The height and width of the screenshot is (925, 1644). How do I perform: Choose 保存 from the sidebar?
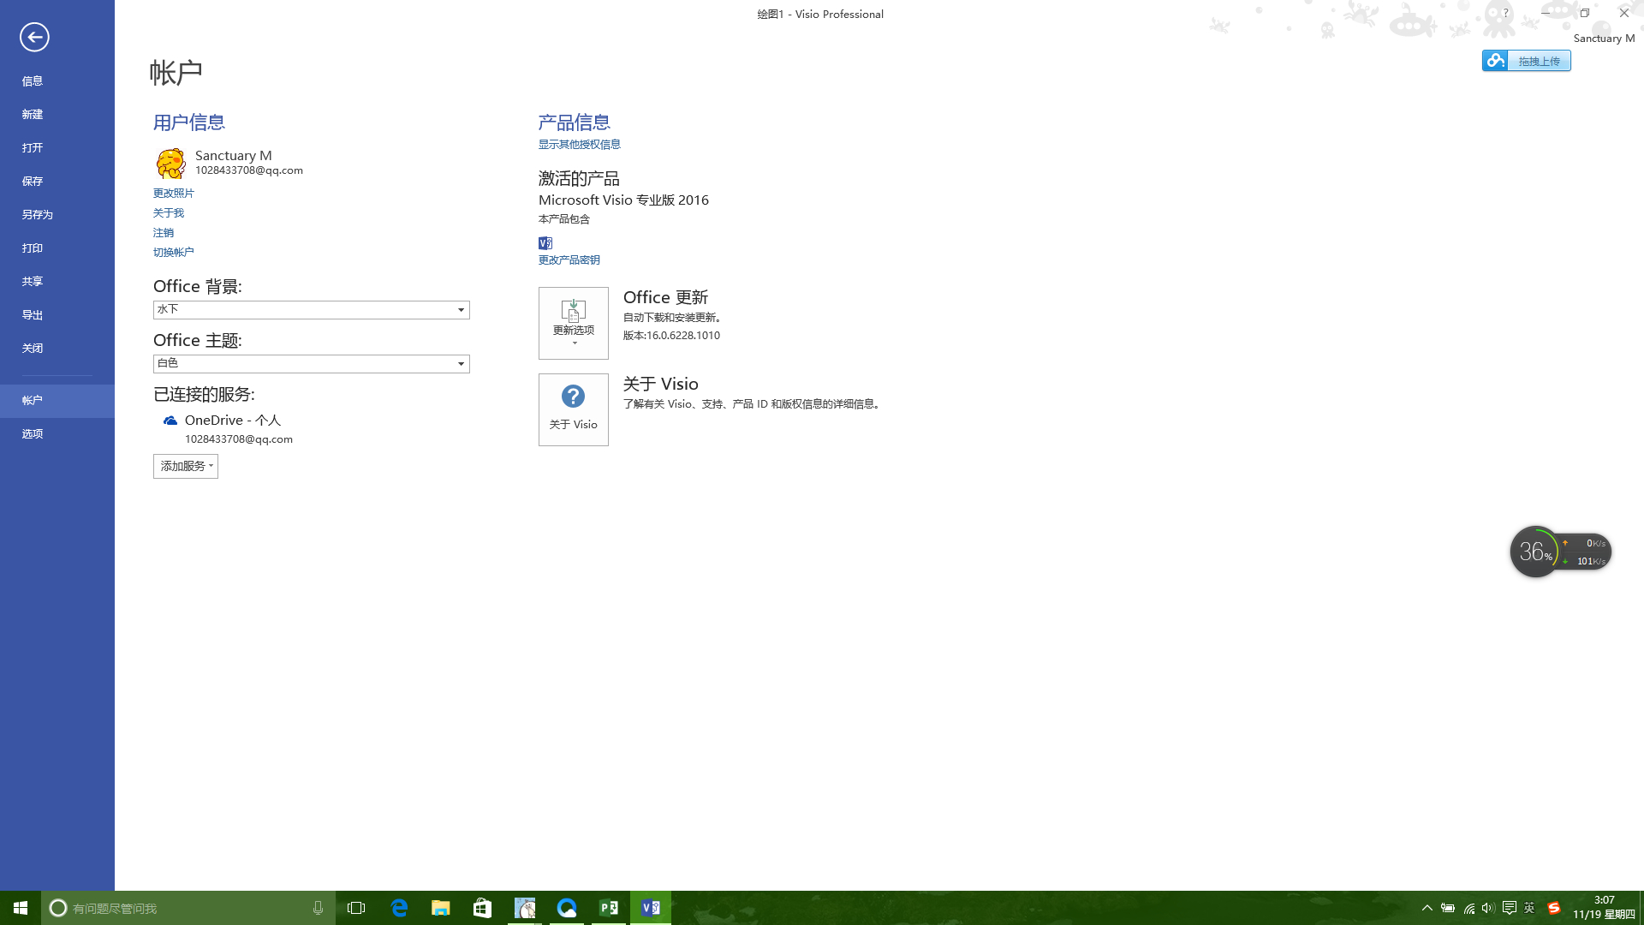(57, 182)
